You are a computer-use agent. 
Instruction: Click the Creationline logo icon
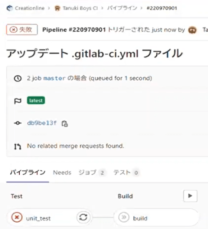coord(10,8)
